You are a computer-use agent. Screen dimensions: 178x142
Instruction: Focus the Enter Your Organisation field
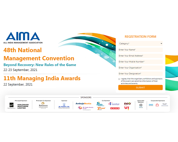click(x=140, y=68)
